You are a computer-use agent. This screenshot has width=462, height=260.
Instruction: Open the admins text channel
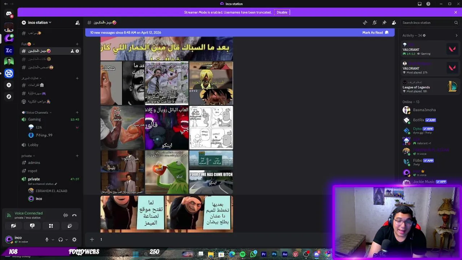[x=50, y=162]
